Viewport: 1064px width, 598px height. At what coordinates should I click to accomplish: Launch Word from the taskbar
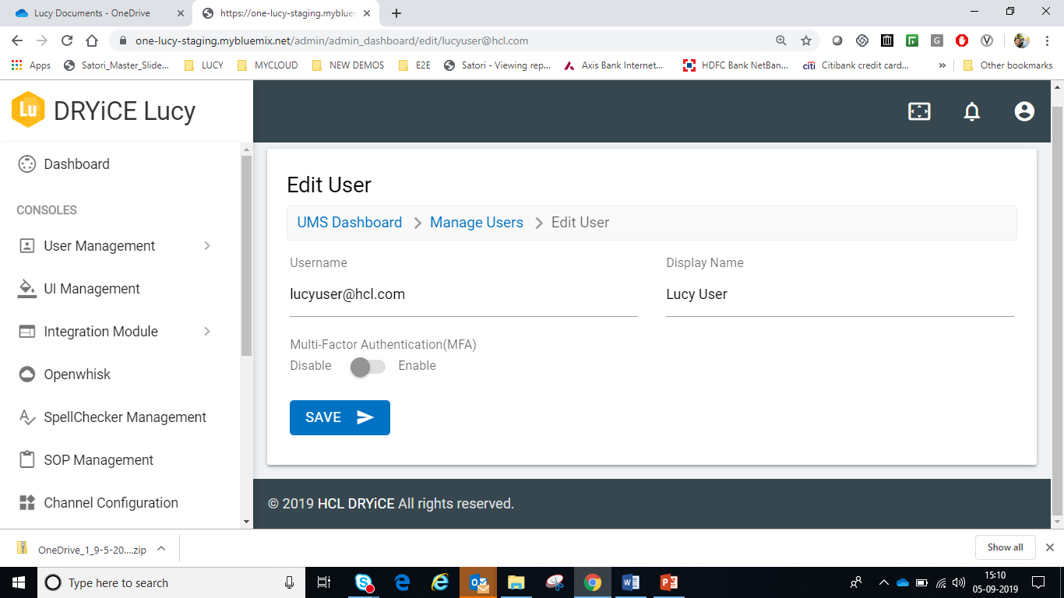point(630,582)
